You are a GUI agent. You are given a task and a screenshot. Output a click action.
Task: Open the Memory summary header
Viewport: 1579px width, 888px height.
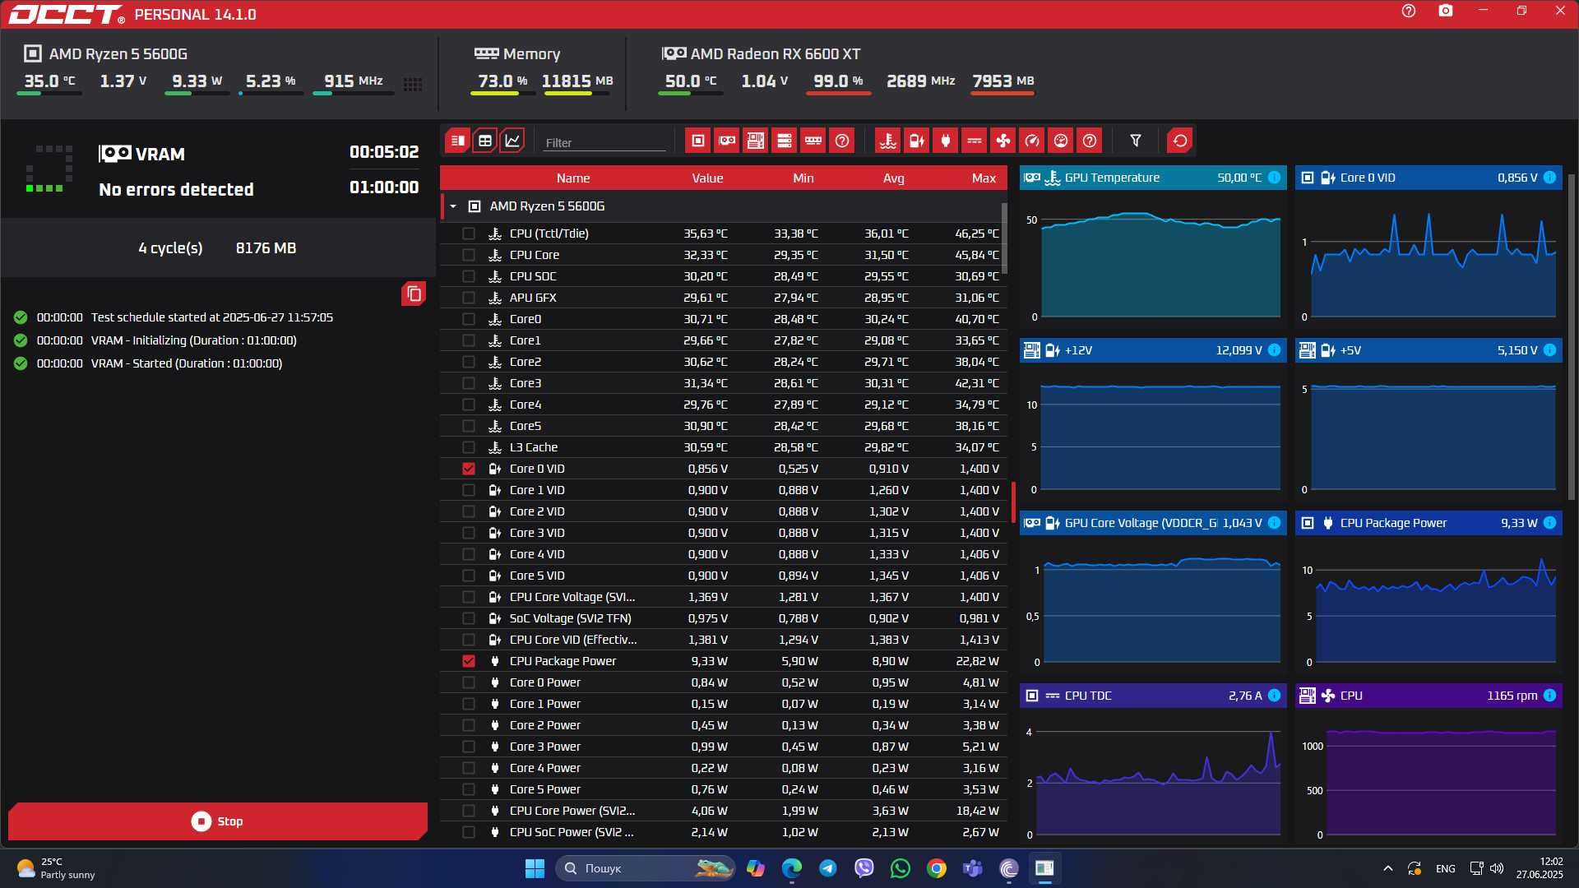click(x=517, y=53)
